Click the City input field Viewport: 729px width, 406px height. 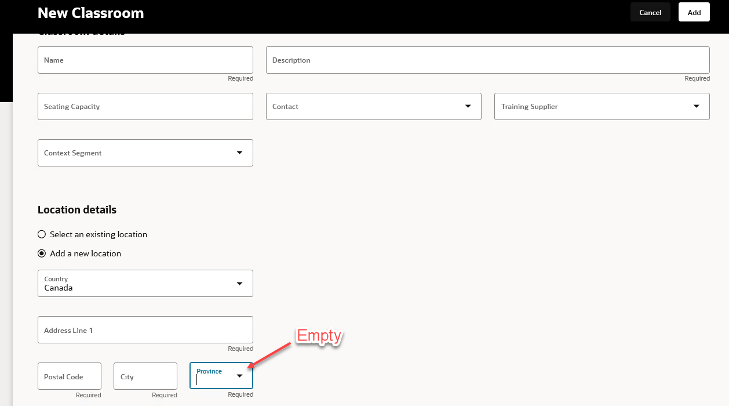[x=145, y=376]
